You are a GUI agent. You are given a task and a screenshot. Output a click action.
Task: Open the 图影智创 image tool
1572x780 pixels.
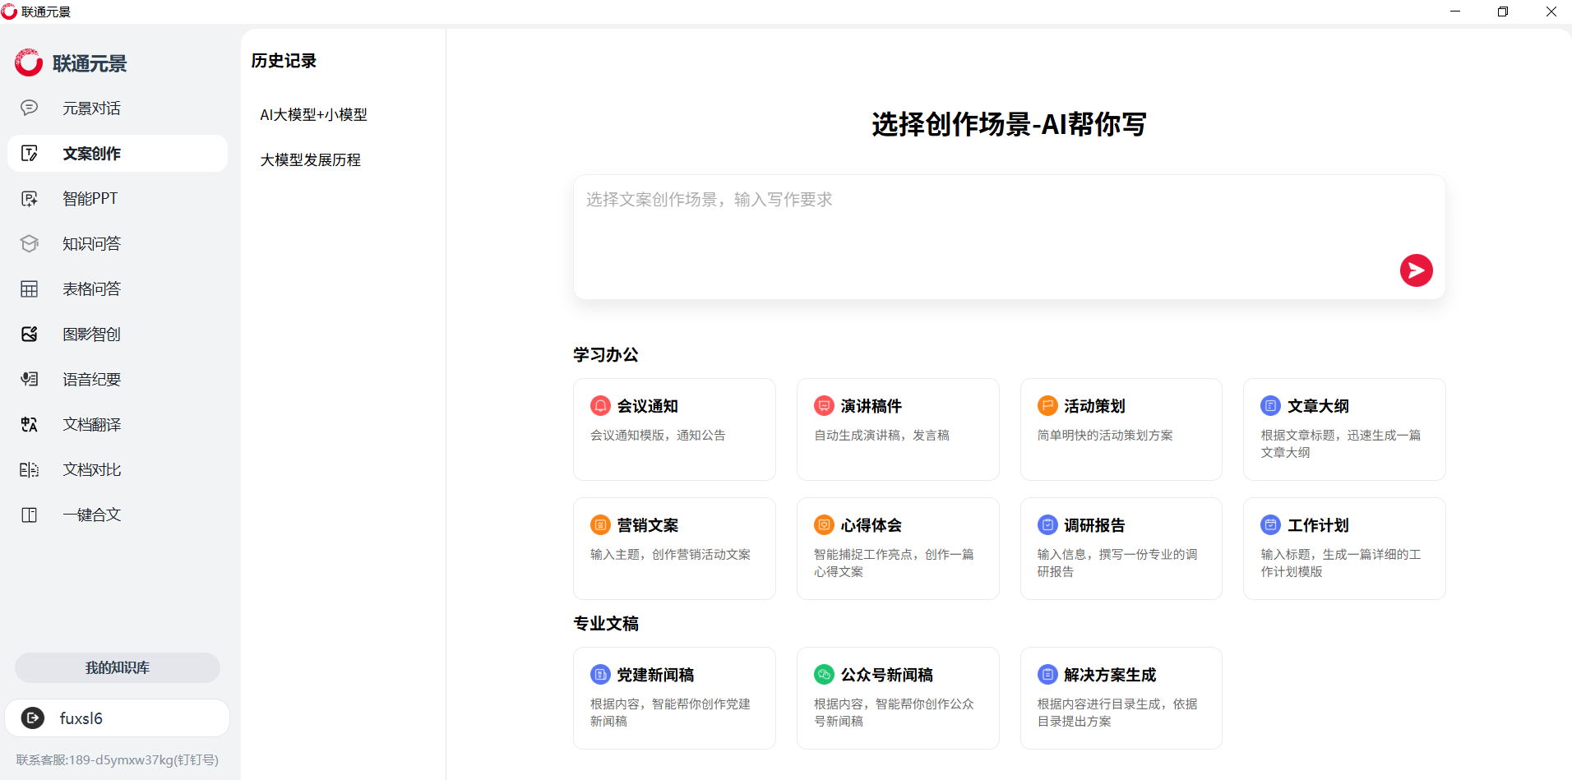(91, 335)
